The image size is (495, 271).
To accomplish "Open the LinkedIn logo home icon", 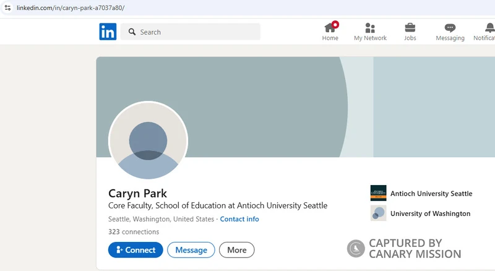I will point(108,32).
